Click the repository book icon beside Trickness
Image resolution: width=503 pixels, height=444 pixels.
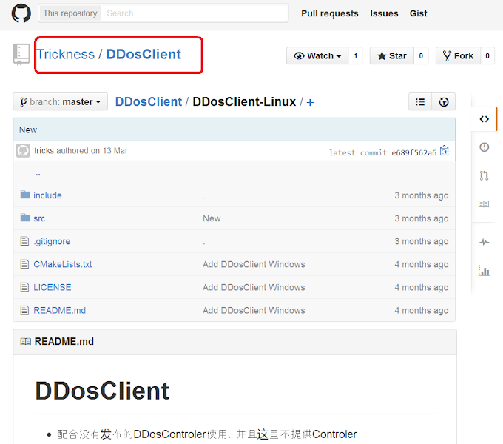point(21,55)
